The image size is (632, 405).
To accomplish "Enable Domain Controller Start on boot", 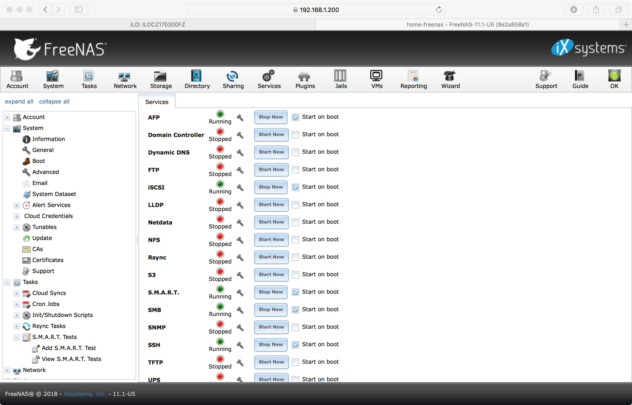I will coord(295,135).
